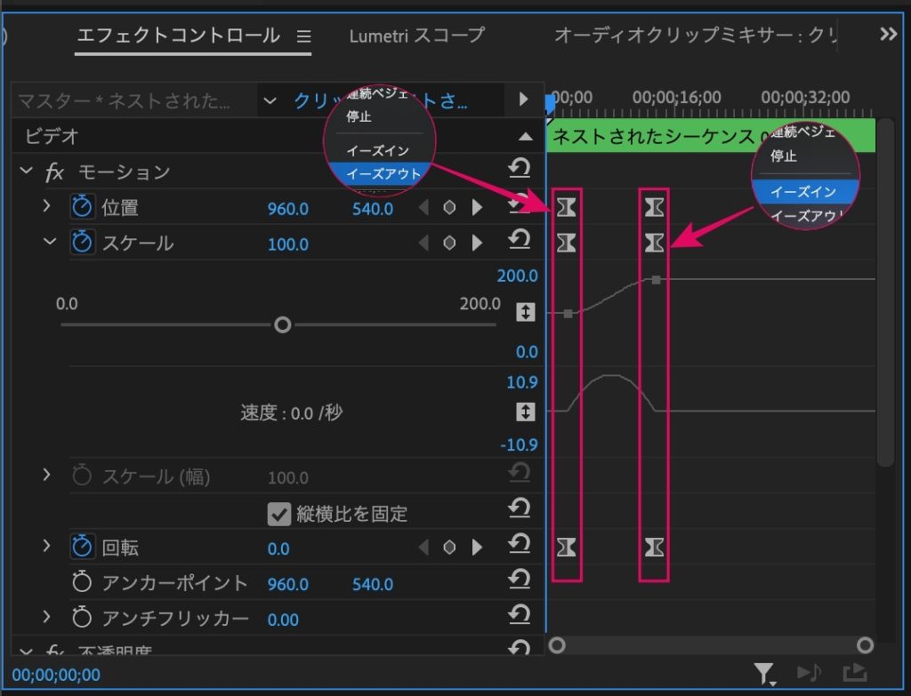Screen dimensions: 911x696
Task: Toggle the 回転 stopwatch animation
Action: click(x=82, y=547)
